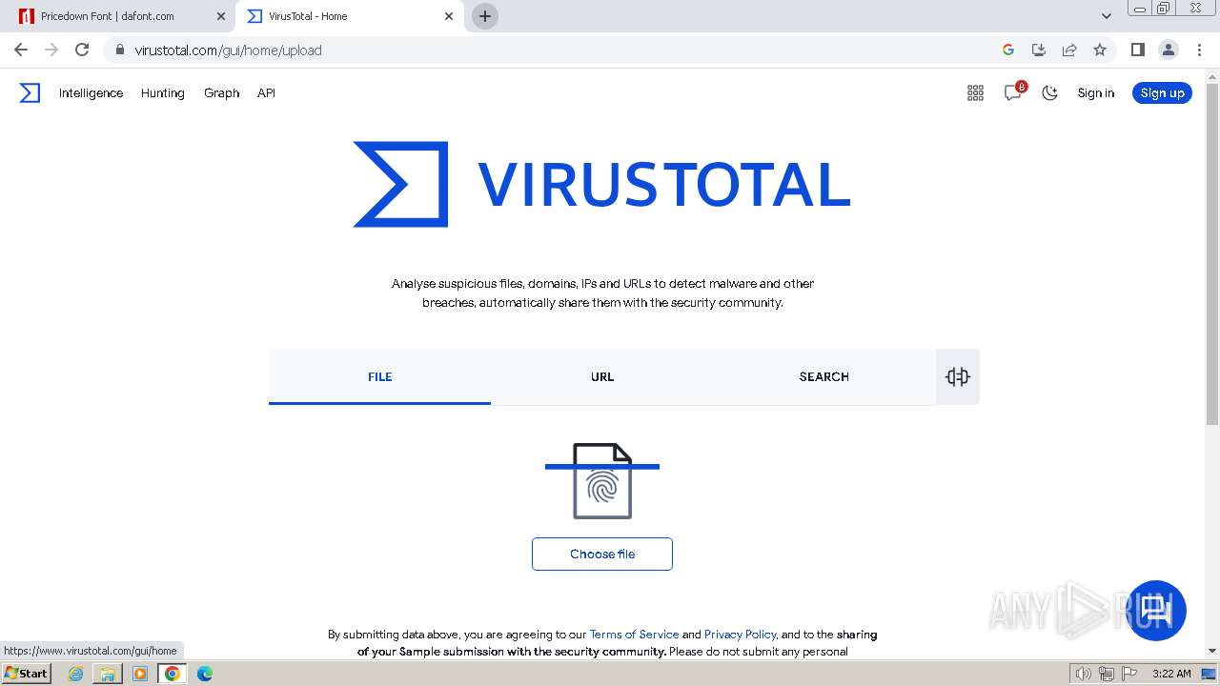Open the Intelligence menu item
The width and height of the screenshot is (1220, 686).
(x=91, y=92)
